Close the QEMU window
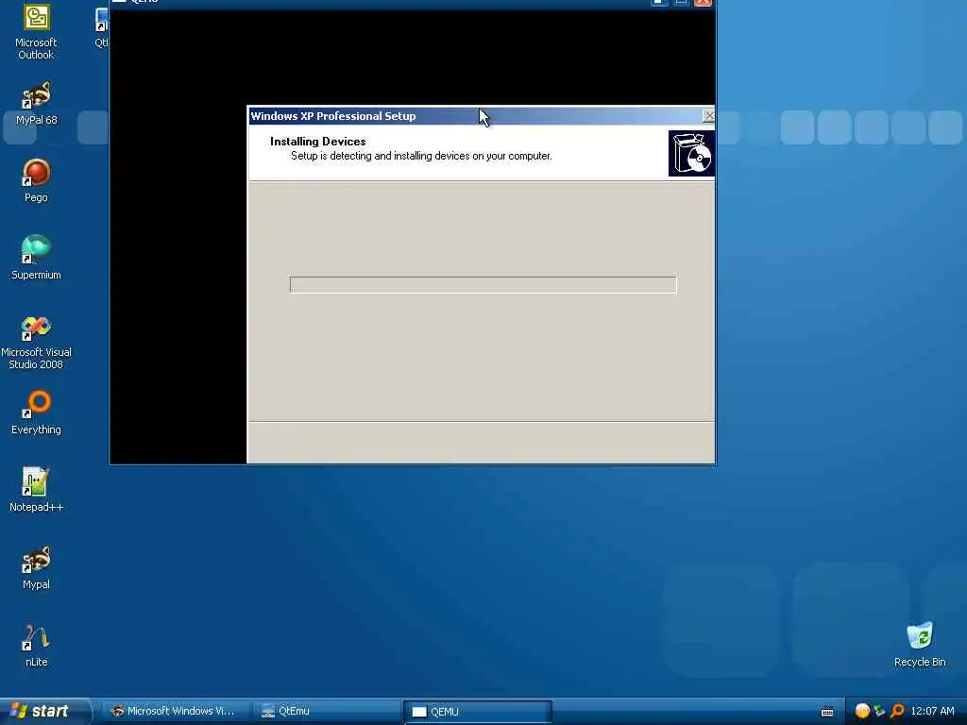Screen dimensions: 967x725 [x=703, y=3]
